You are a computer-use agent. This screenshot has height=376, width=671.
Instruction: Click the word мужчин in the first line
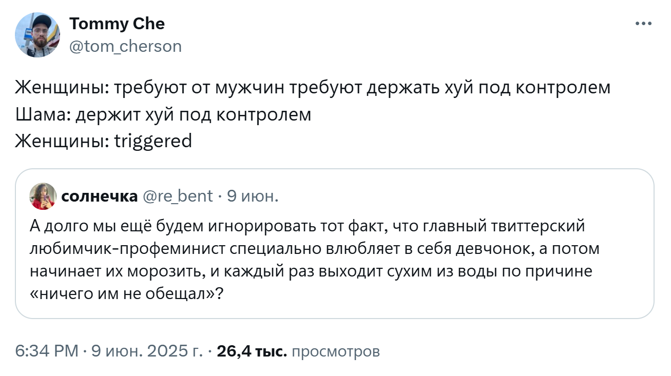[252, 88]
